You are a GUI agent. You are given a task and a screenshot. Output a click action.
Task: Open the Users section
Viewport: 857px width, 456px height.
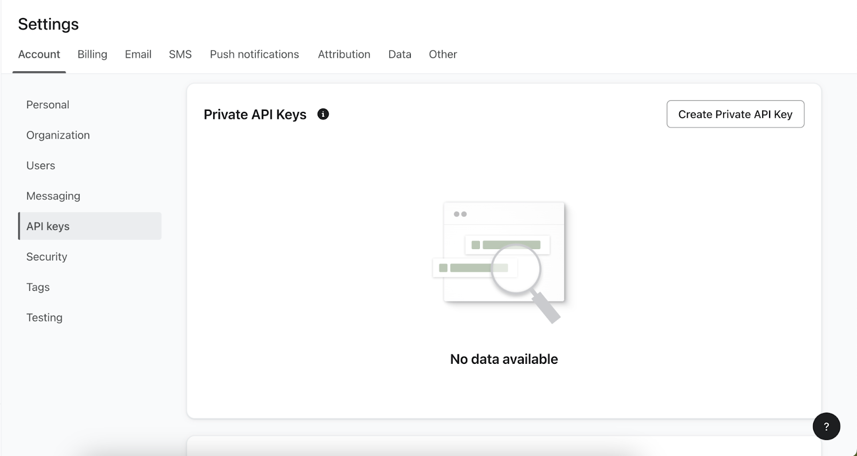tap(41, 166)
